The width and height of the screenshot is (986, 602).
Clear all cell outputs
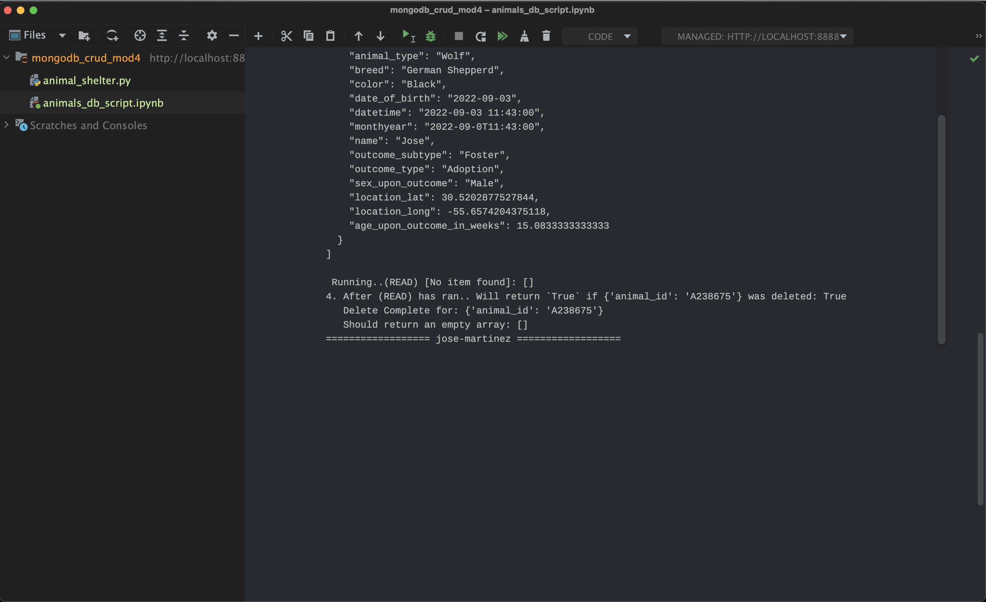(x=524, y=36)
